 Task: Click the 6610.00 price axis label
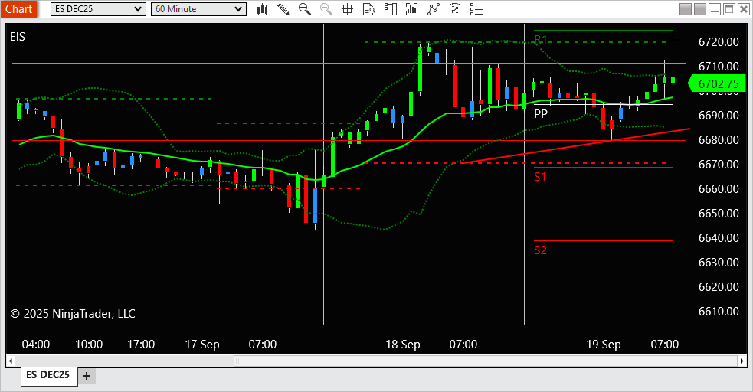(x=719, y=312)
